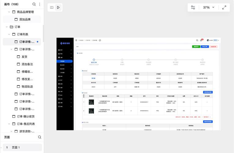Click the refresh icon beside the breadcrumb
This screenshot has width=234, height=153.
pos(100,40)
